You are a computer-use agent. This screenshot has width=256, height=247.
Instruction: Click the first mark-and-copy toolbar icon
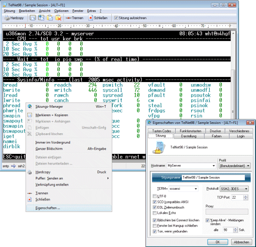[x=33, y=18]
